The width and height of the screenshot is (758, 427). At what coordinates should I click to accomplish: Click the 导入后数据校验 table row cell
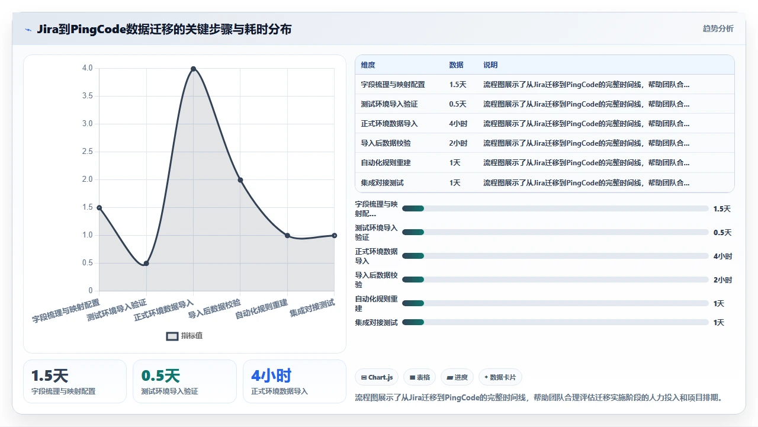[x=386, y=143]
